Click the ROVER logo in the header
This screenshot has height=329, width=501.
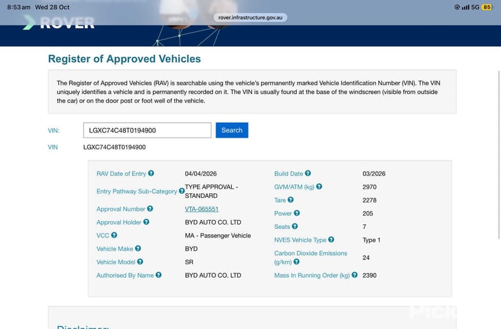click(59, 22)
